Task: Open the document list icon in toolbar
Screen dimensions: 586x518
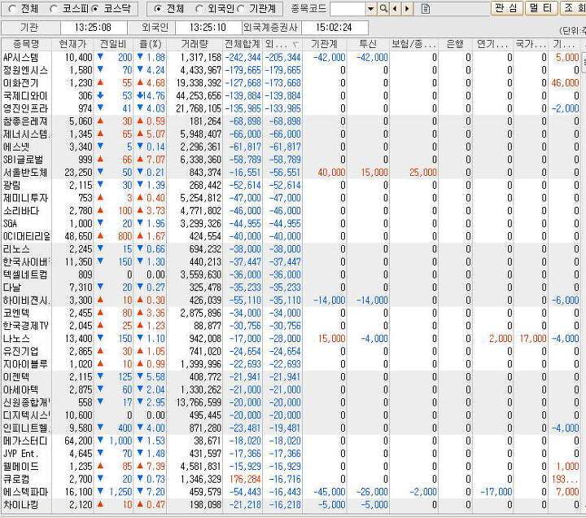Action: [426, 9]
